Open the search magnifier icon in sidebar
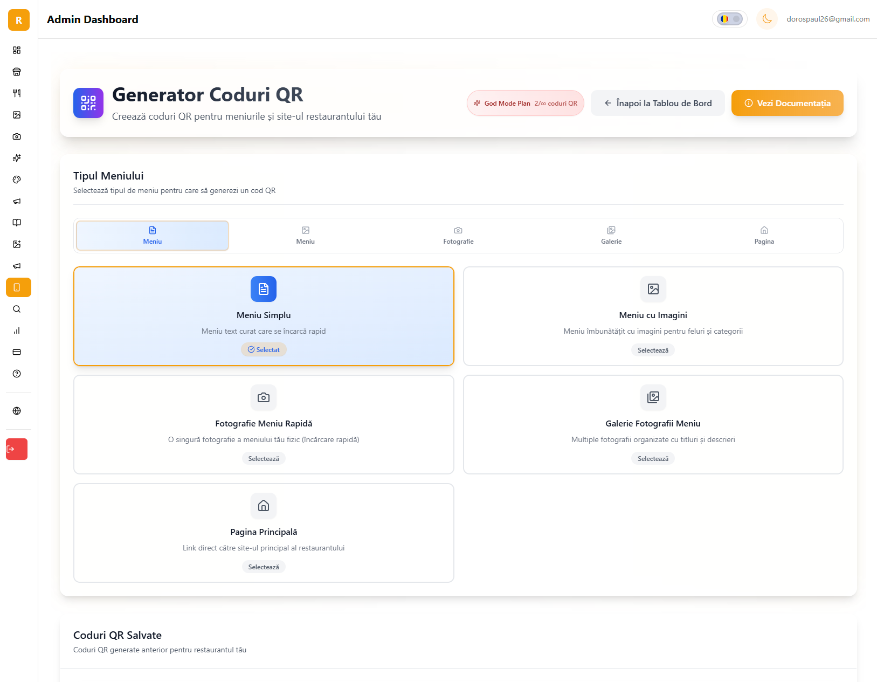This screenshot has height=682, width=877. [17, 309]
